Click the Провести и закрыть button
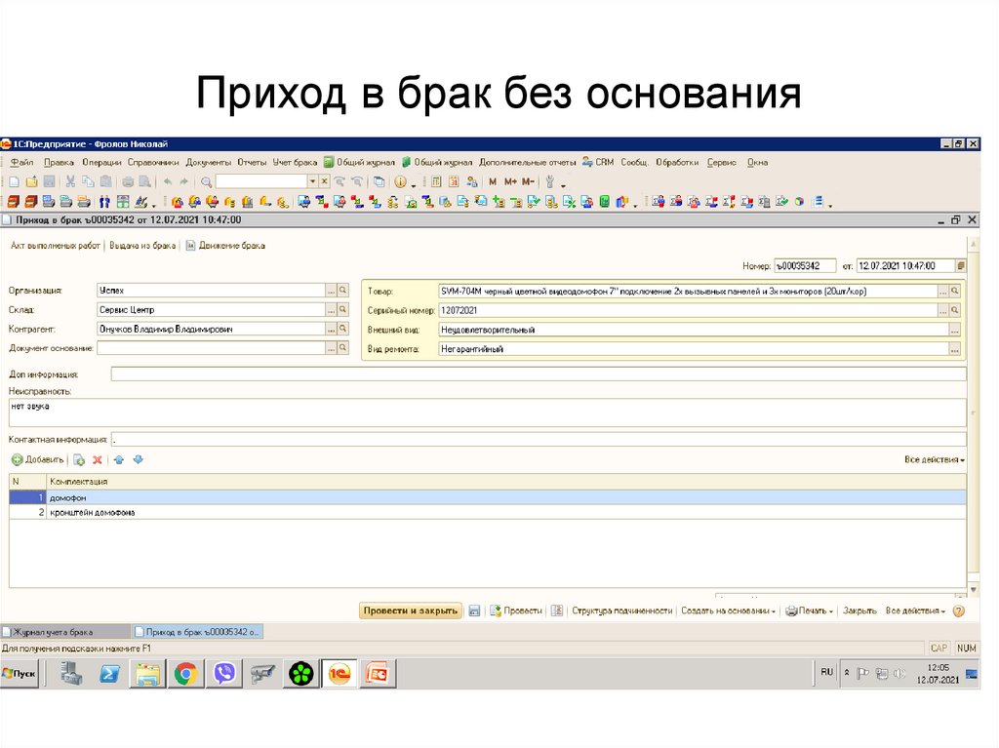The image size is (999, 748). coord(410,610)
